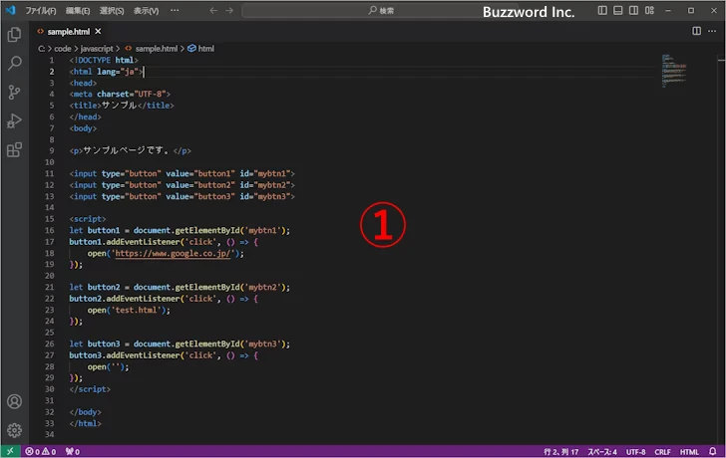Open the Search view in activity bar
726x458 pixels.
click(14, 63)
